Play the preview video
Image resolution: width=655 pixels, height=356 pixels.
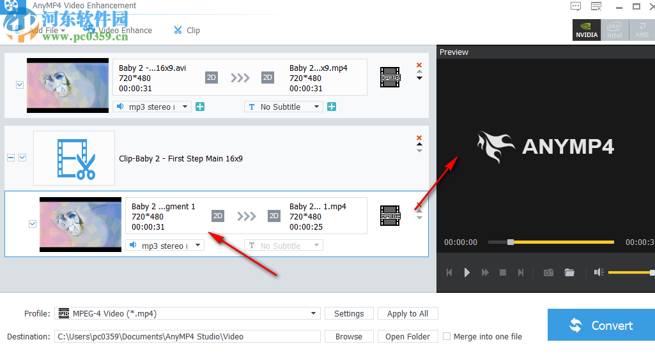click(x=467, y=272)
